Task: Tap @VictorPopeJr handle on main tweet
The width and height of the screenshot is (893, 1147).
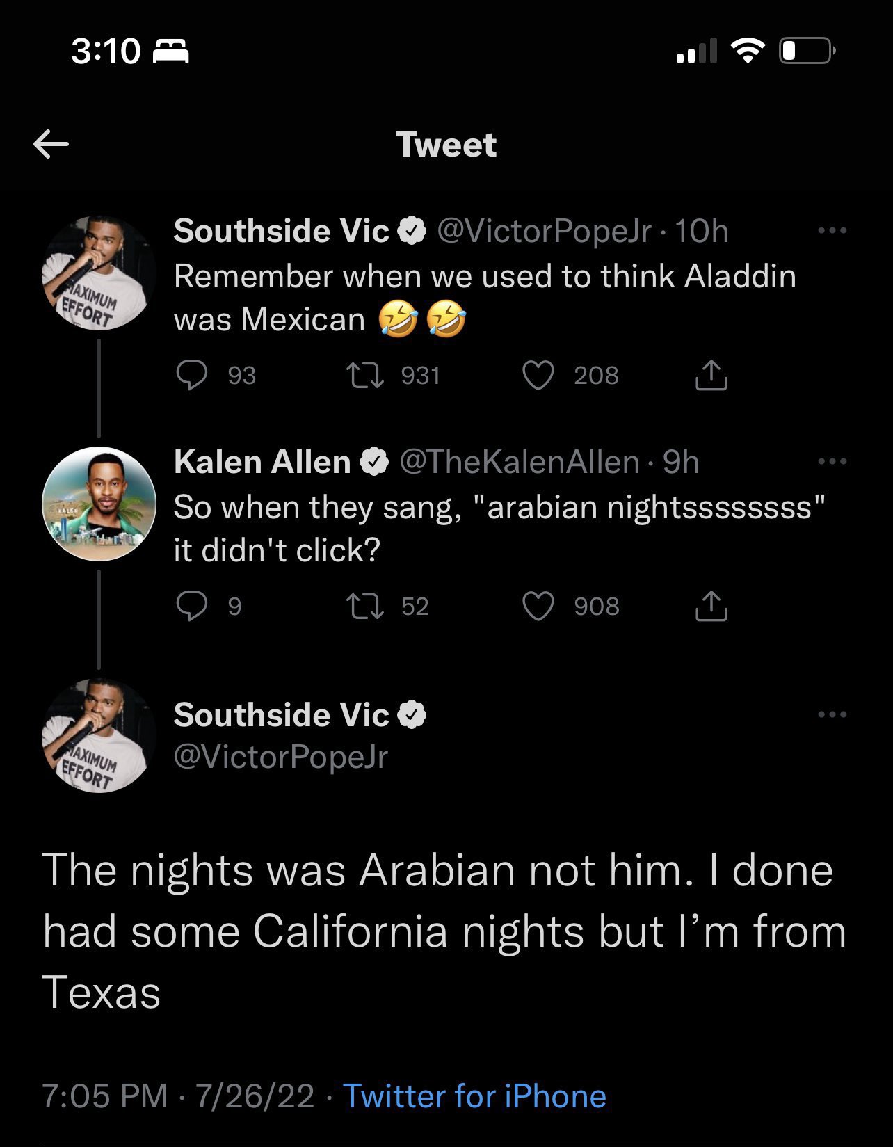Action: [280, 757]
